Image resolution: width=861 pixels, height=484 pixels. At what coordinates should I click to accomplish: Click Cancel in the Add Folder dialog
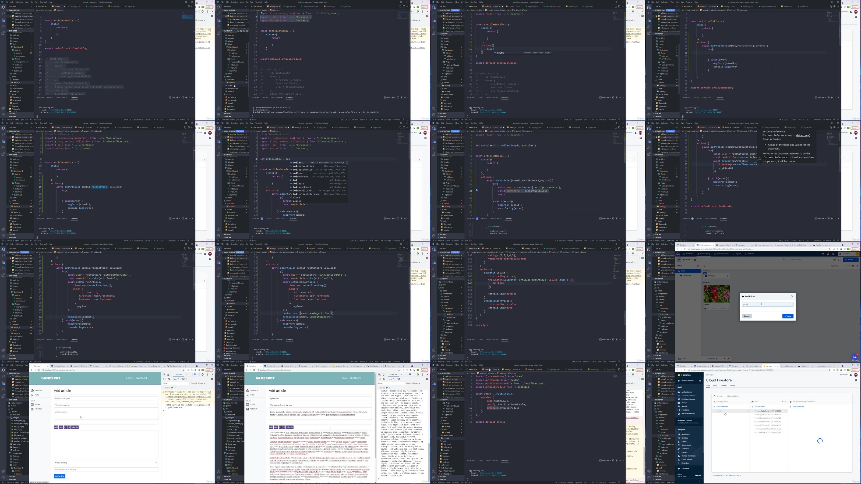point(747,316)
